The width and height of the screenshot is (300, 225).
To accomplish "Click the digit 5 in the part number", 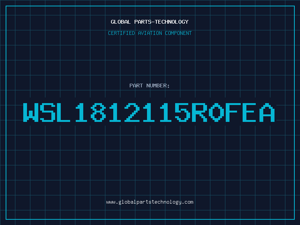I will click(x=182, y=112).
